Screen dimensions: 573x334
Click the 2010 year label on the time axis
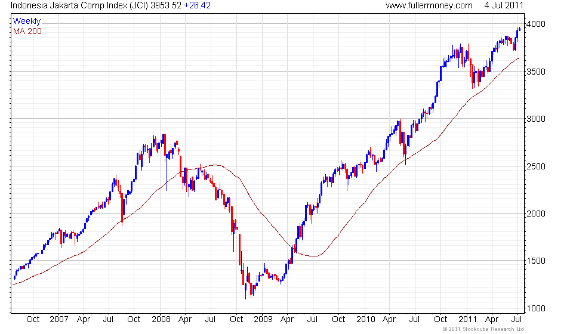point(366,320)
